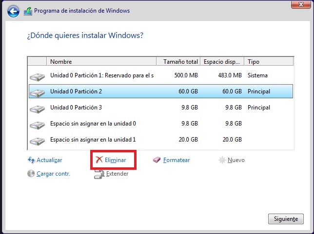The width and height of the screenshot is (314, 234).
Task: Click the Principal type of Partición 2
Action: [259, 91]
